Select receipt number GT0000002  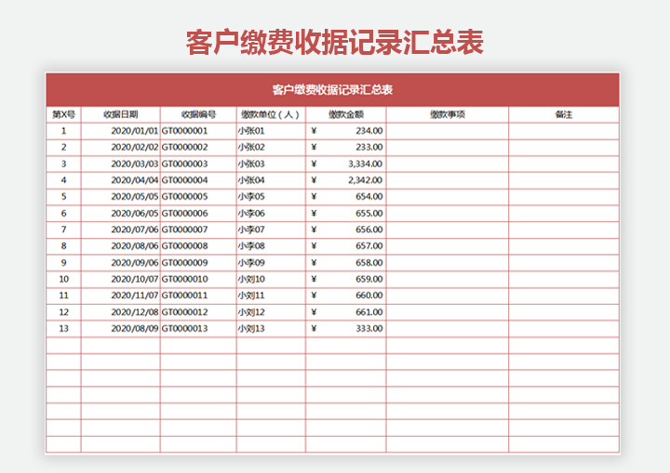184,147
